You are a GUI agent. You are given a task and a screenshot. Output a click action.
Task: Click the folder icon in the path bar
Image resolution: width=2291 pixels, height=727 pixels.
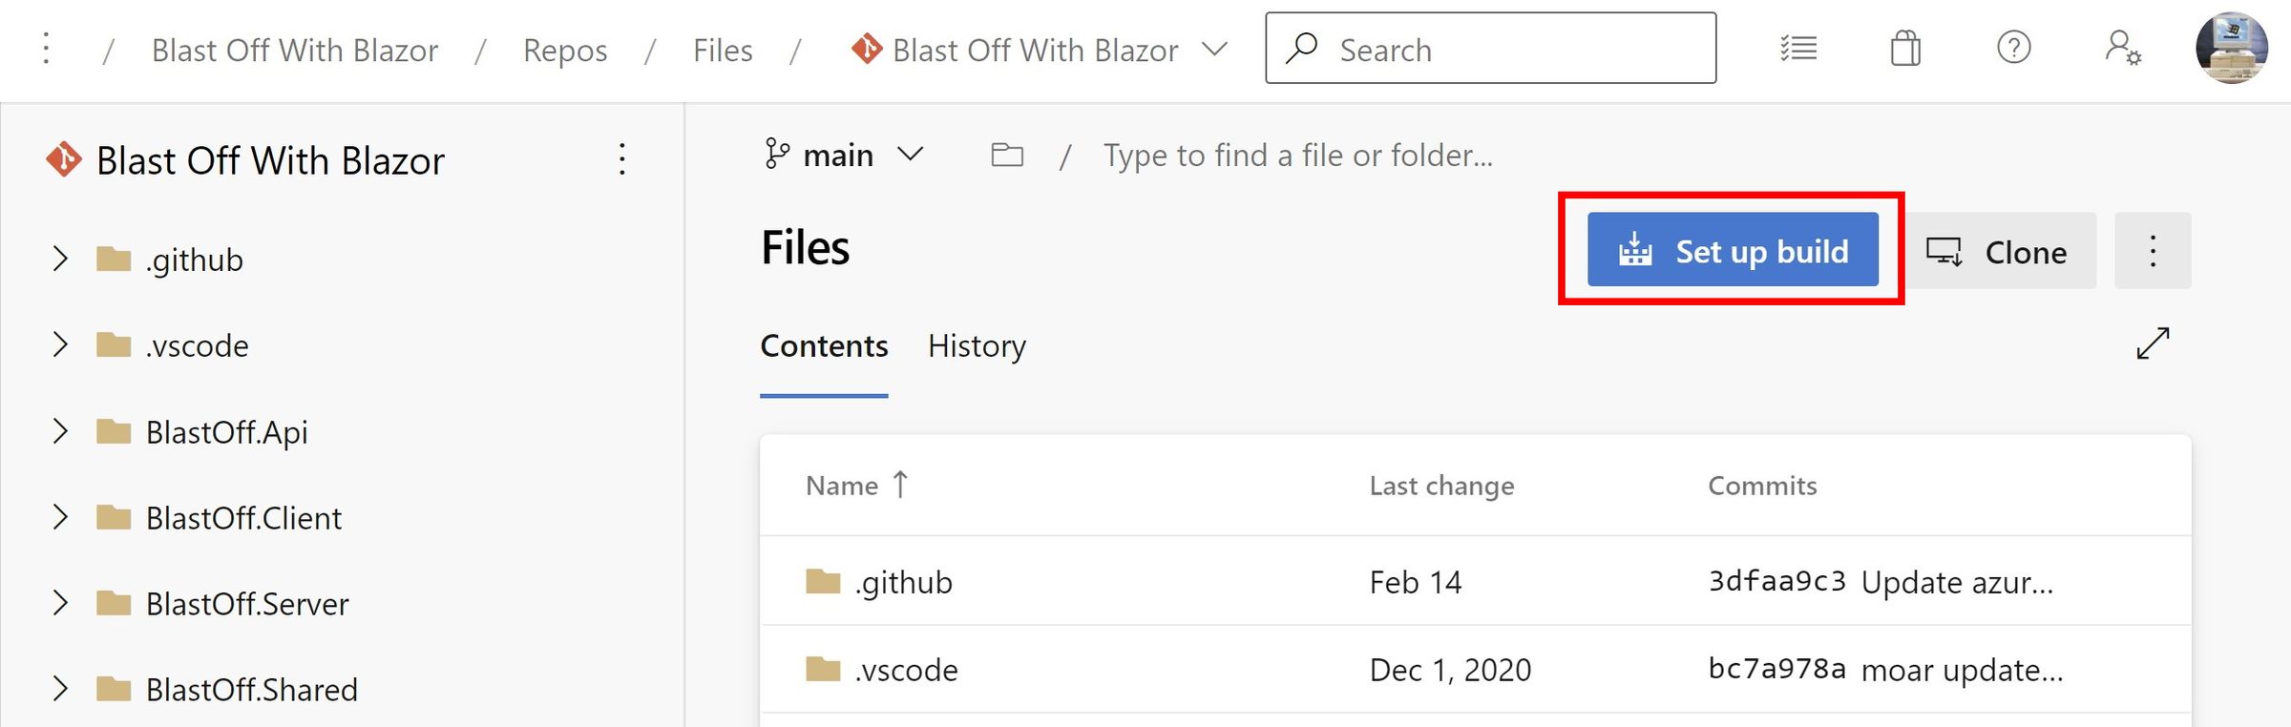1006,154
